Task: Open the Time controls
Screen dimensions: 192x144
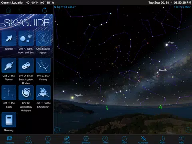Action: pyautogui.click(x=105, y=140)
